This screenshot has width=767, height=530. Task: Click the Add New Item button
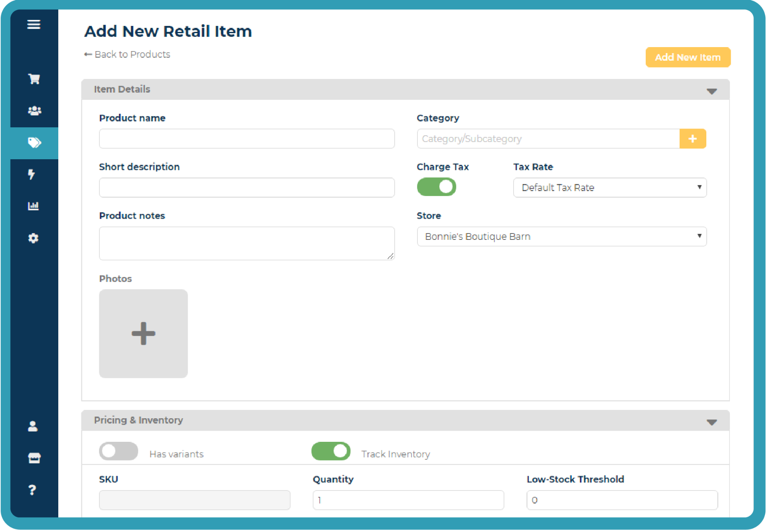(688, 57)
